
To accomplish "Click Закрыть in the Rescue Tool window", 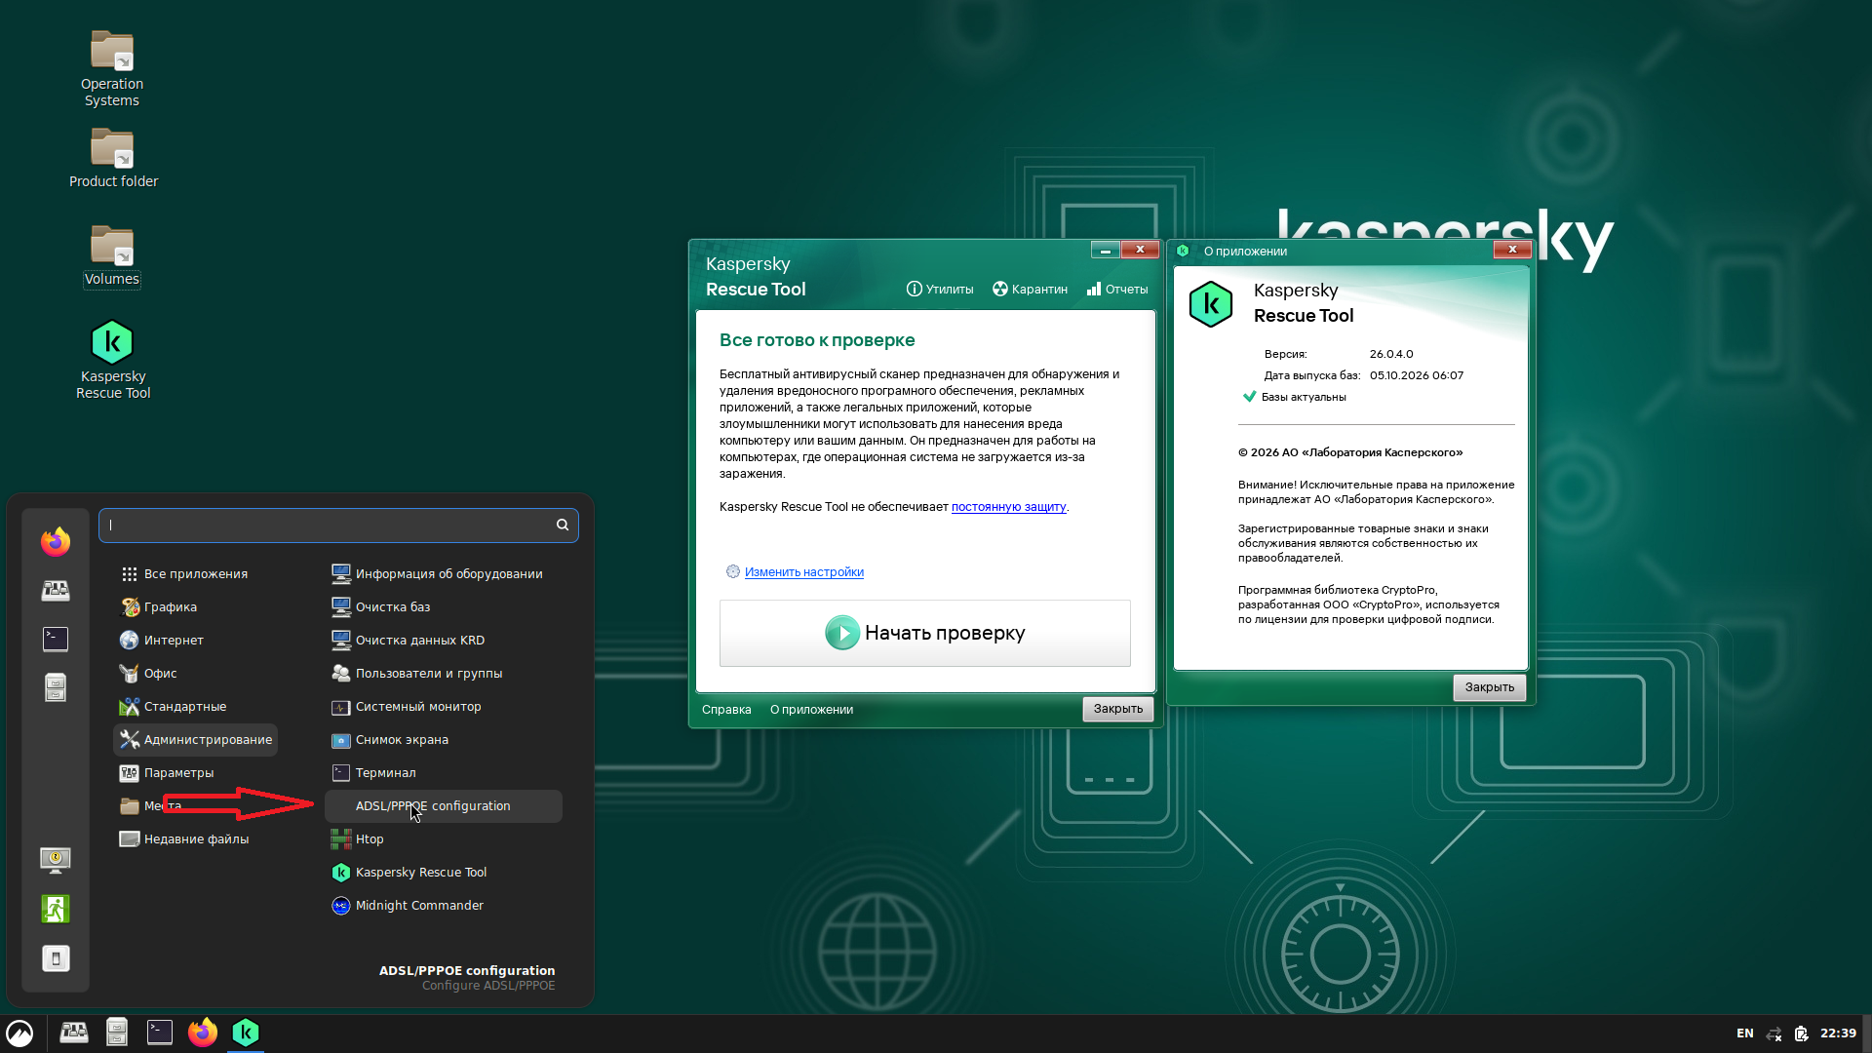I will coord(1117,709).
